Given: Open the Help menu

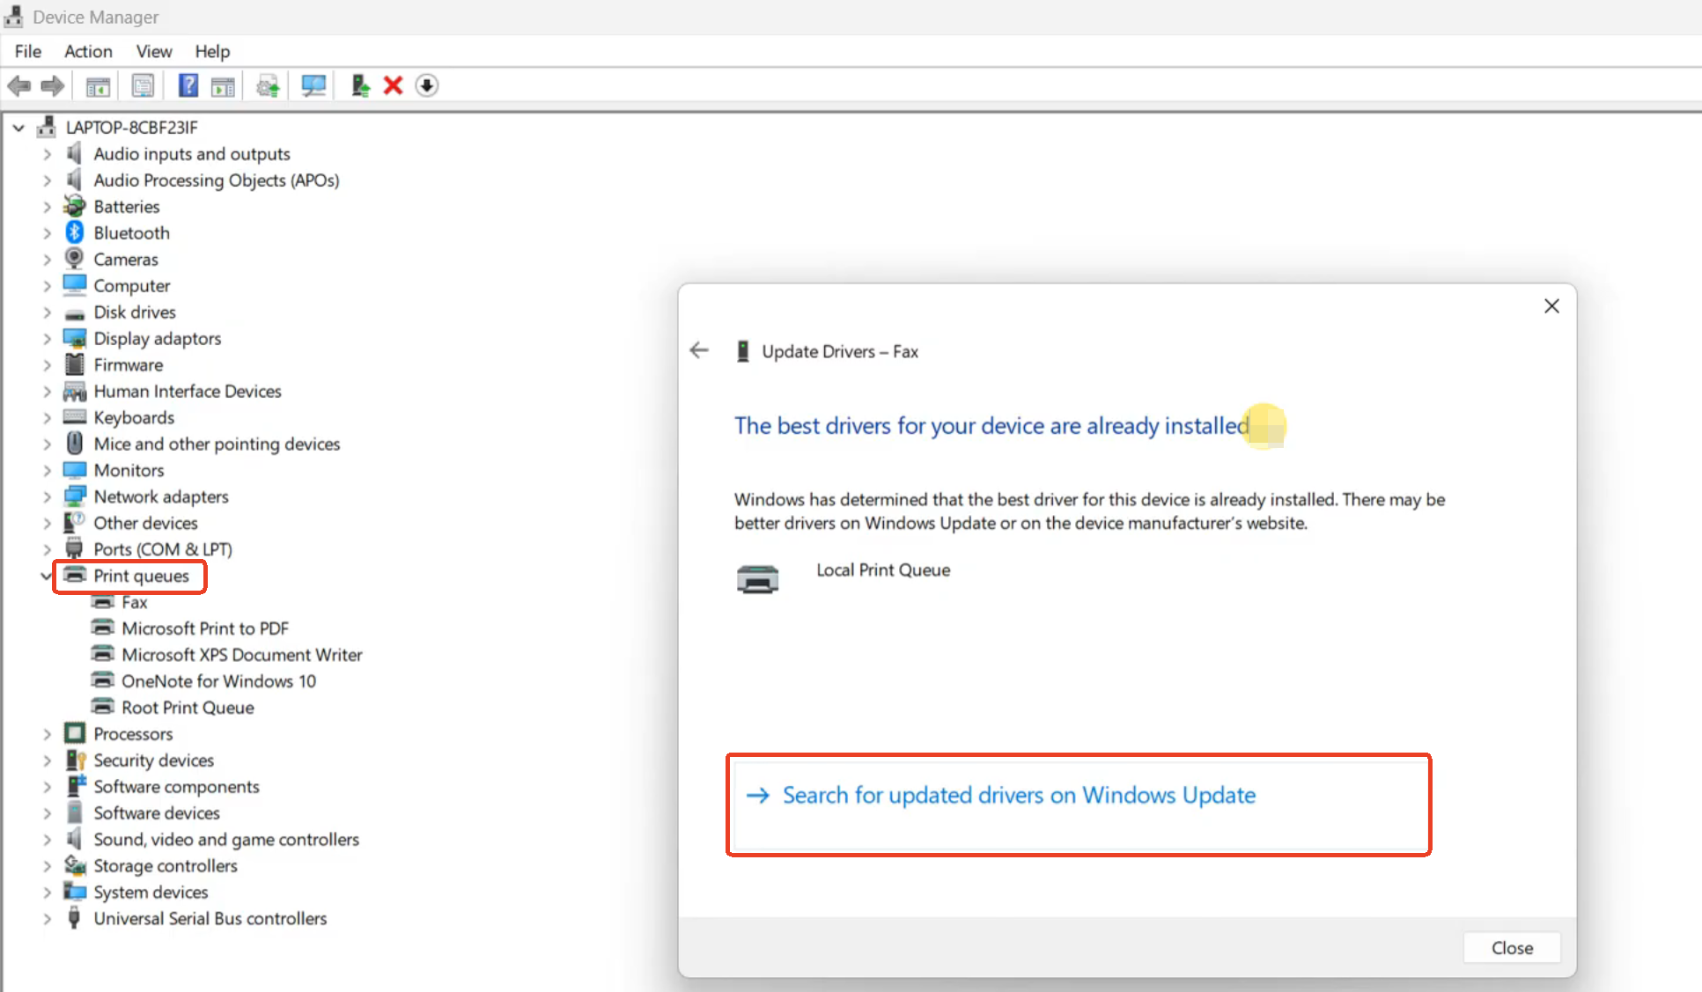Looking at the screenshot, I should (x=212, y=51).
